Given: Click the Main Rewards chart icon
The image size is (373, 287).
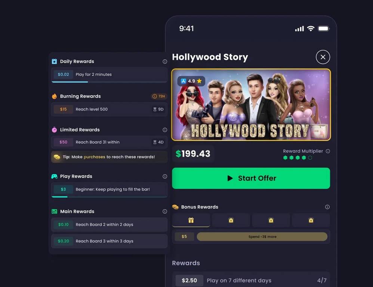Looking at the screenshot, I should [54, 212].
